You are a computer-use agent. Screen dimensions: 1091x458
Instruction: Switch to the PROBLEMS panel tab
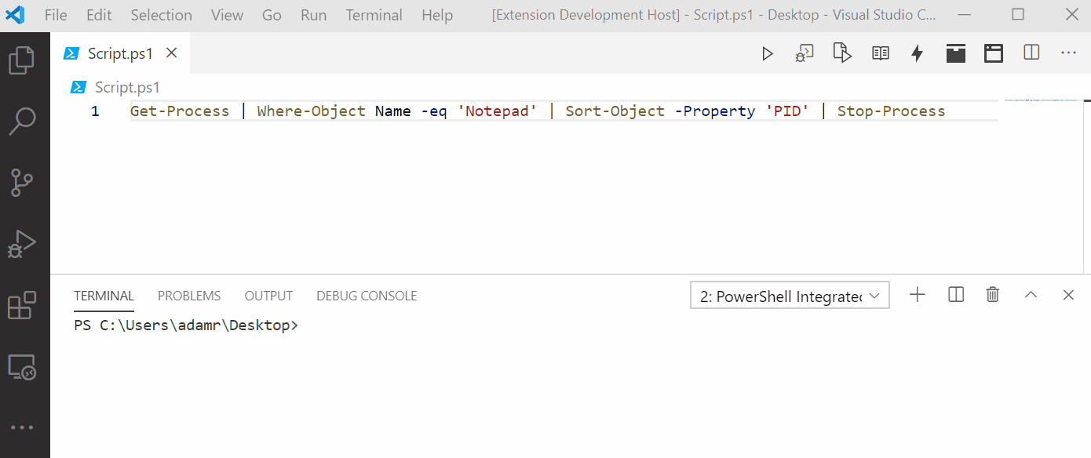189,296
